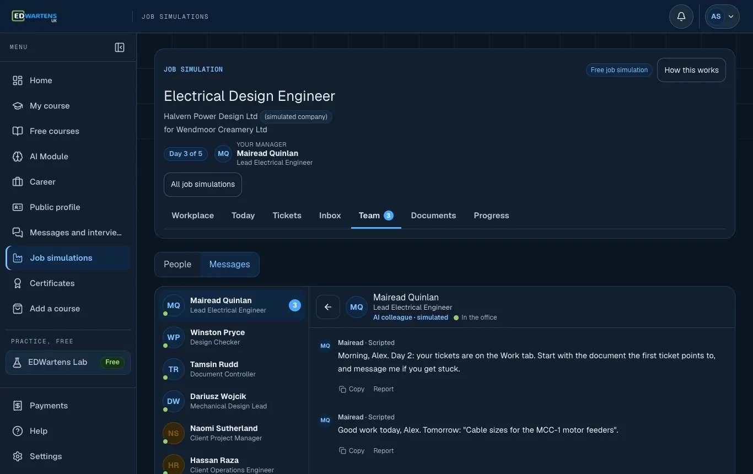This screenshot has height=474, width=753.
Task: Click the Payments dollar icon
Action: coord(18,406)
